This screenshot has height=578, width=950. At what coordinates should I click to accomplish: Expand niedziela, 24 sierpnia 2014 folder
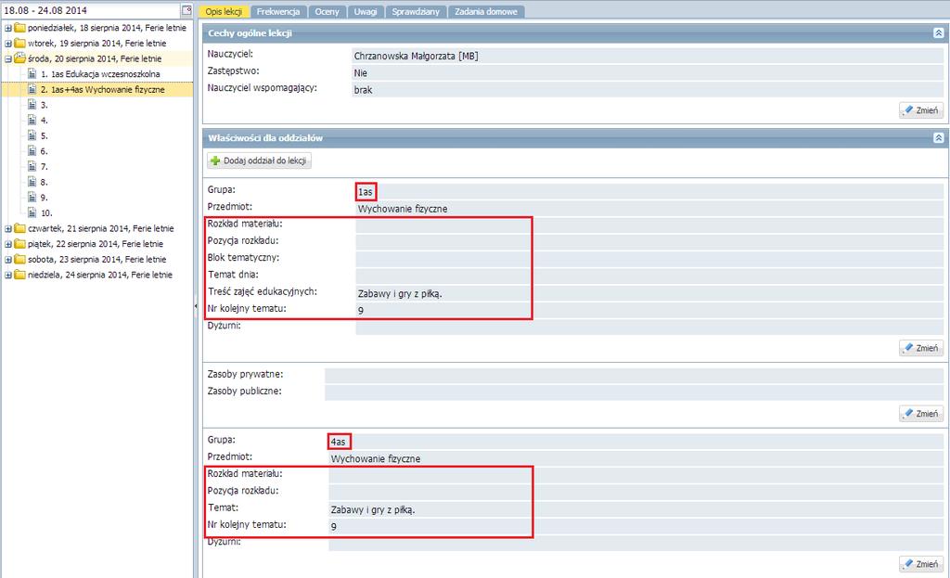point(8,275)
